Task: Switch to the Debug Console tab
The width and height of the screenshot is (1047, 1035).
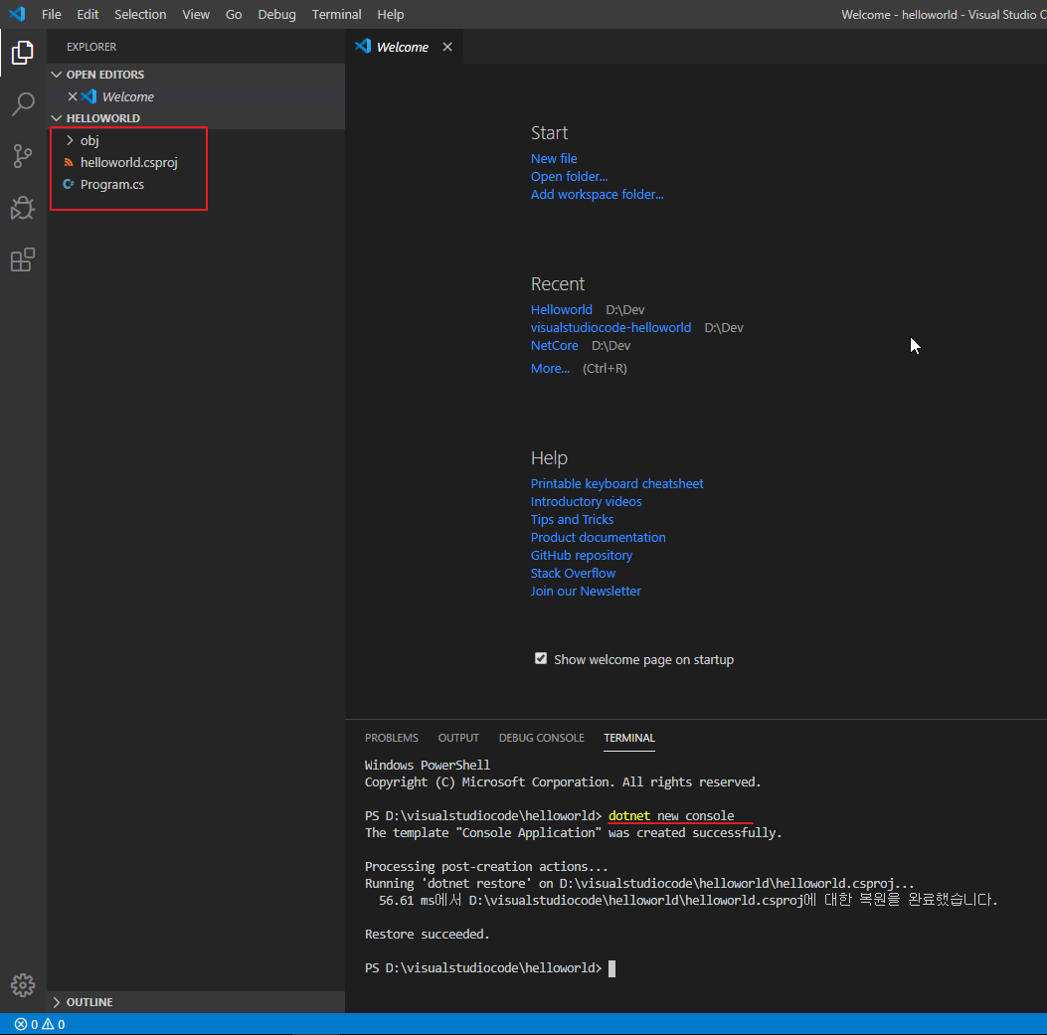Action: click(542, 738)
